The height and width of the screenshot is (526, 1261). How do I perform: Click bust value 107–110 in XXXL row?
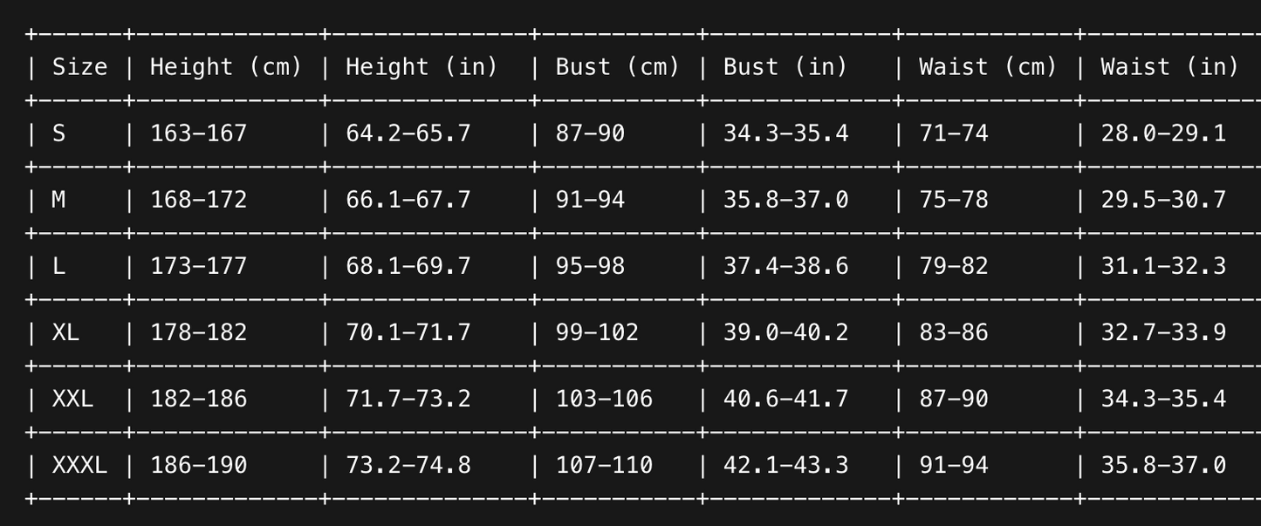tap(604, 465)
